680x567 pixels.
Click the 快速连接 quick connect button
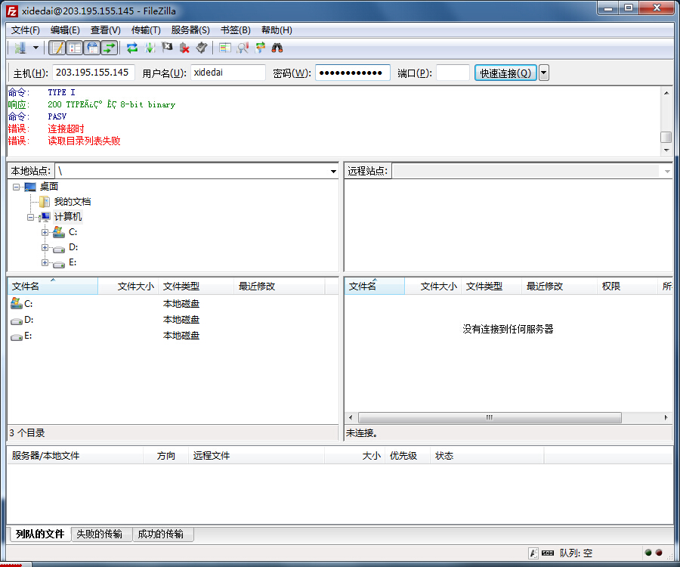[x=505, y=73]
